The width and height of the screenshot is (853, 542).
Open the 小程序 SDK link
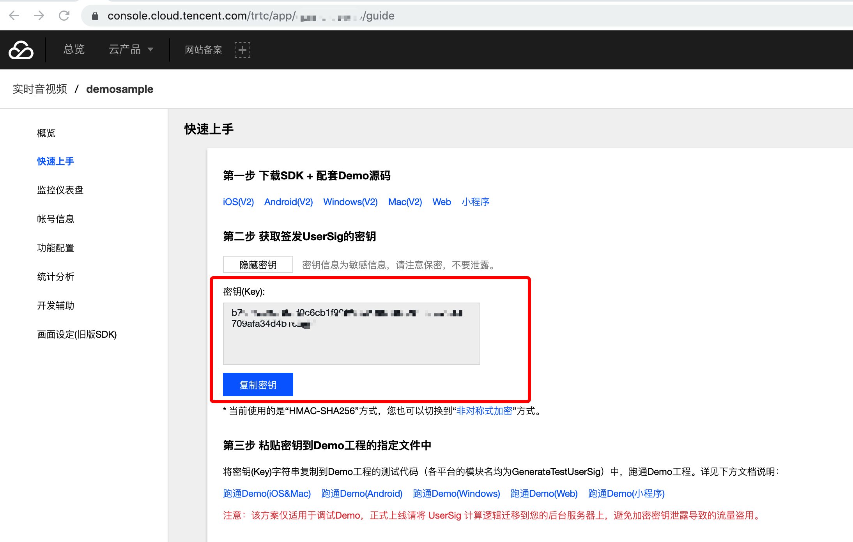tap(475, 202)
